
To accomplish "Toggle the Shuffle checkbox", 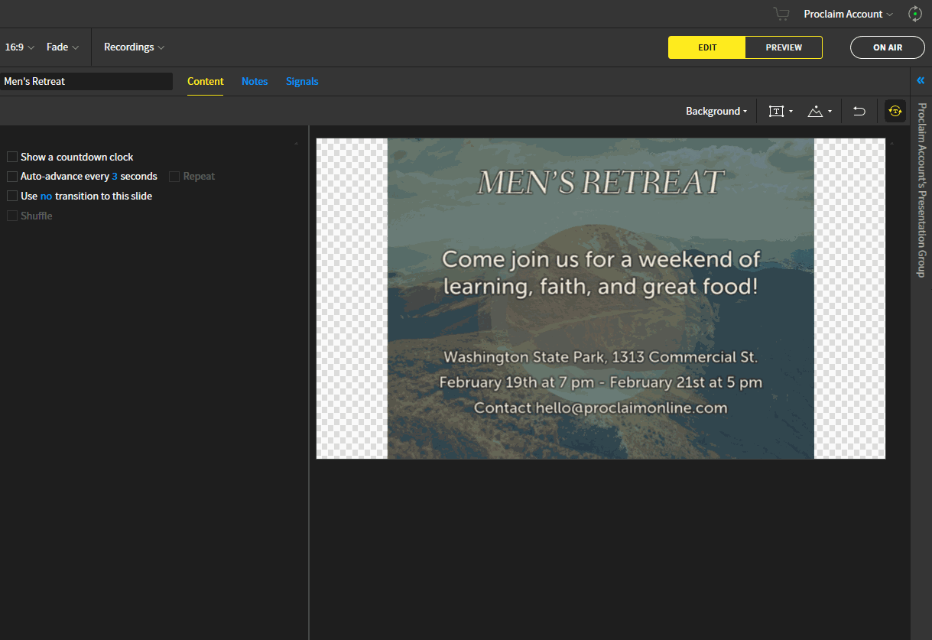I will tap(12, 216).
